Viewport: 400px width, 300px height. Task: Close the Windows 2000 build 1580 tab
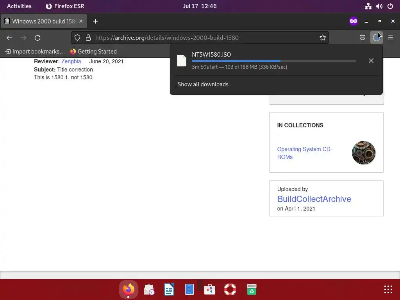point(81,21)
